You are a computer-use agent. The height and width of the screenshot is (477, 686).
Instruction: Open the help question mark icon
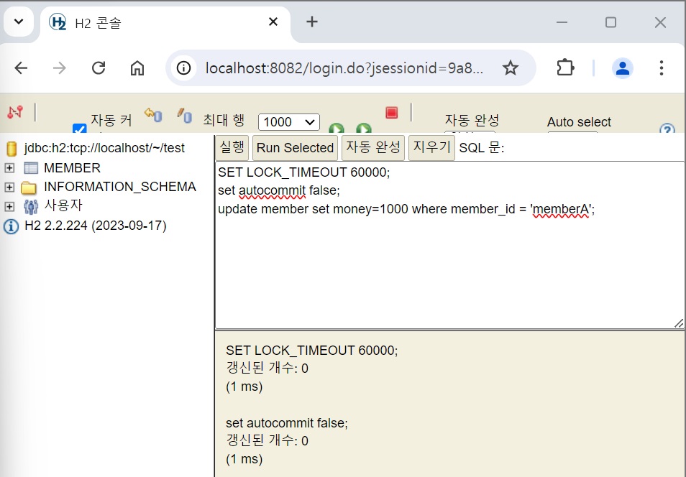coord(667,129)
